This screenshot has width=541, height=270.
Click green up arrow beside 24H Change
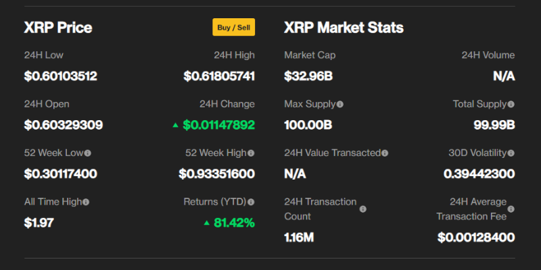coord(176,125)
